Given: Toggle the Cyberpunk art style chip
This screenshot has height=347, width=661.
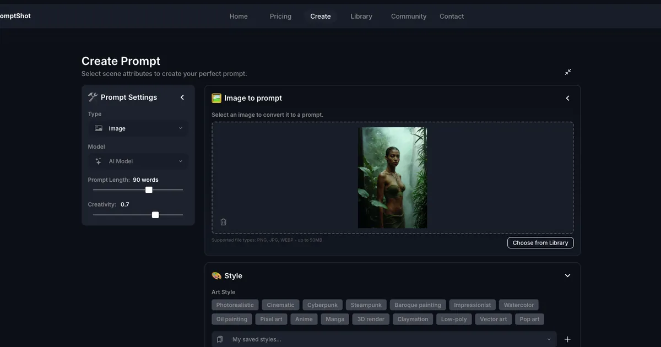Looking at the screenshot, I should (x=323, y=305).
